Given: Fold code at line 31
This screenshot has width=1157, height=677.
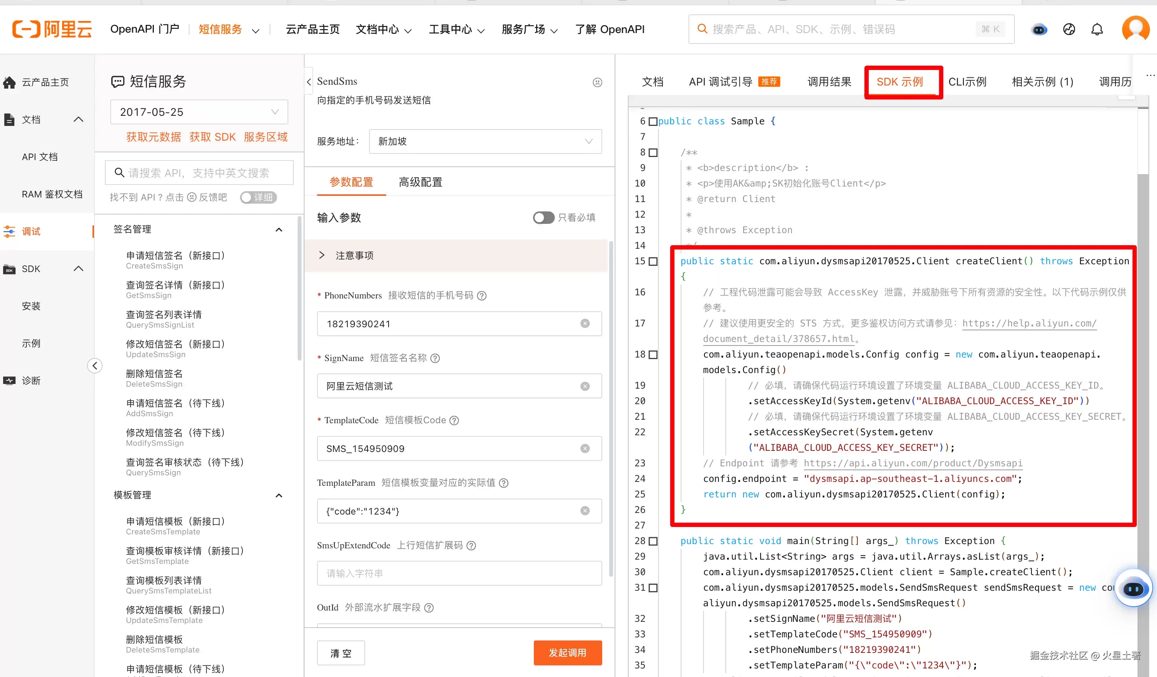Looking at the screenshot, I should click(653, 588).
